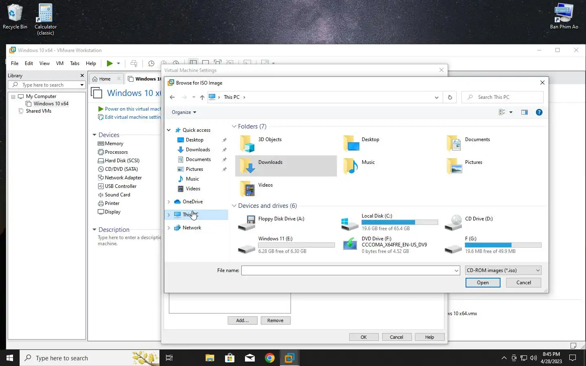The image size is (586, 366).
Task: Select Shared VMs in Library tree
Action: click(x=39, y=111)
